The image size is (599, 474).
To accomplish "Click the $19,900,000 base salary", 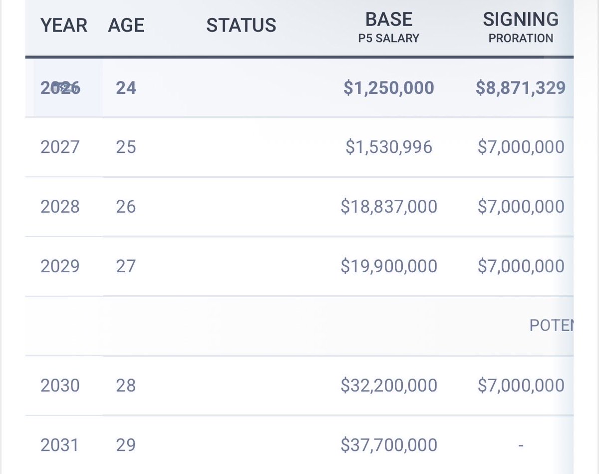I will tap(389, 266).
